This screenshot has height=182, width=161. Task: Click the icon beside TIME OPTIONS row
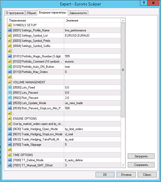coord(10,155)
